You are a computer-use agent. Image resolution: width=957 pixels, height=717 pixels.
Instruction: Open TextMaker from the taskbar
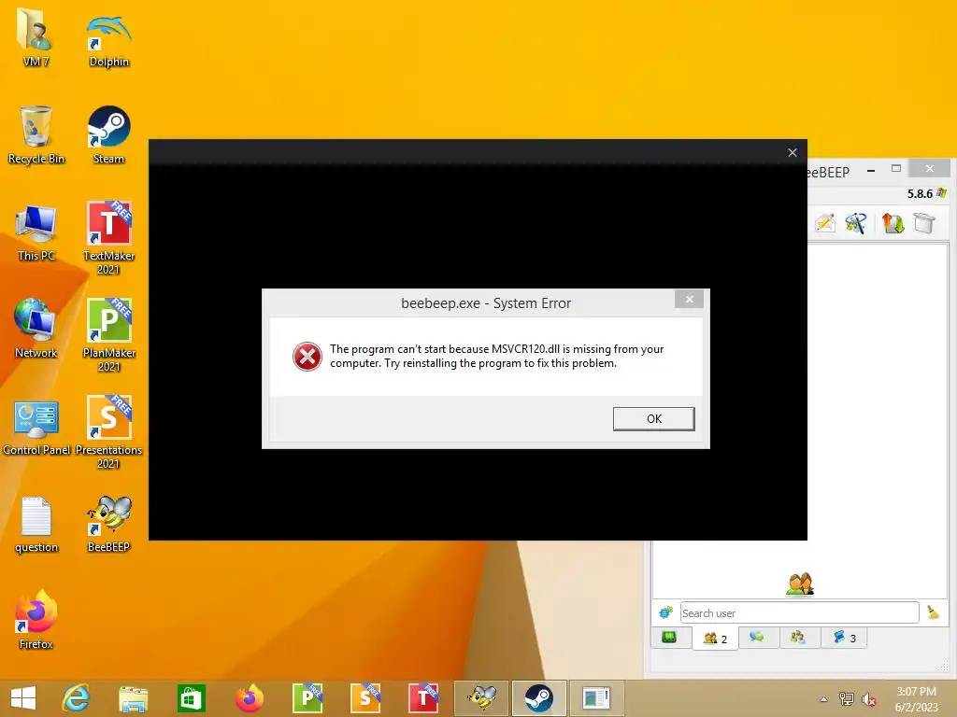tap(423, 698)
